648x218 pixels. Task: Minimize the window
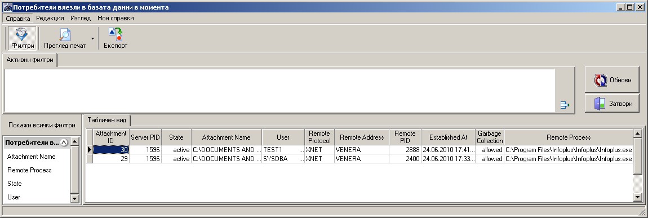point(621,7)
